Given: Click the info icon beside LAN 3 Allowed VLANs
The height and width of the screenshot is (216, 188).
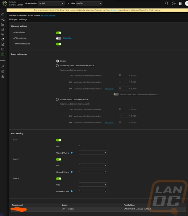Looking at the screenshot, I should 72,191.
